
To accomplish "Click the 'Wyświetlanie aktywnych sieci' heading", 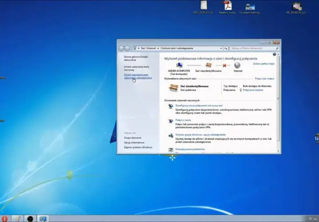I will [180, 79].
